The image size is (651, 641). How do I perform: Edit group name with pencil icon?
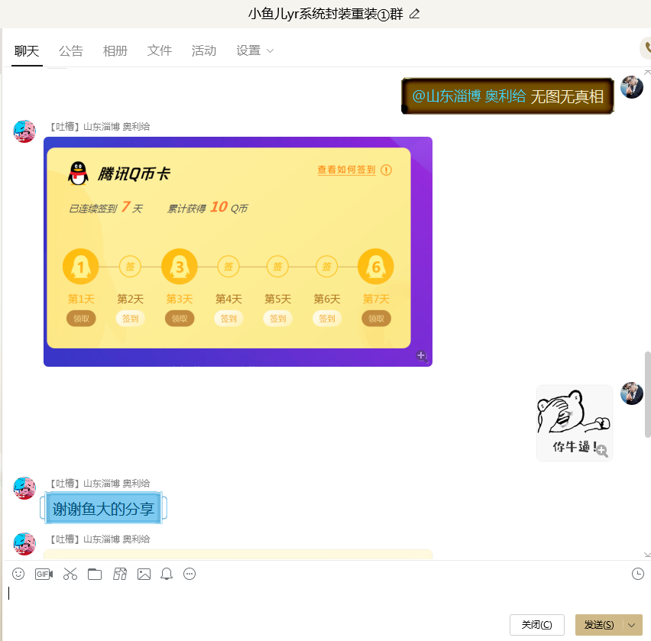tap(414, 14)
